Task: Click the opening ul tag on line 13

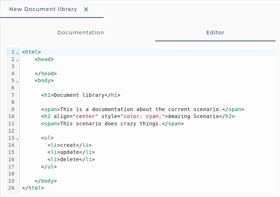Action: (x=47, y=138)
